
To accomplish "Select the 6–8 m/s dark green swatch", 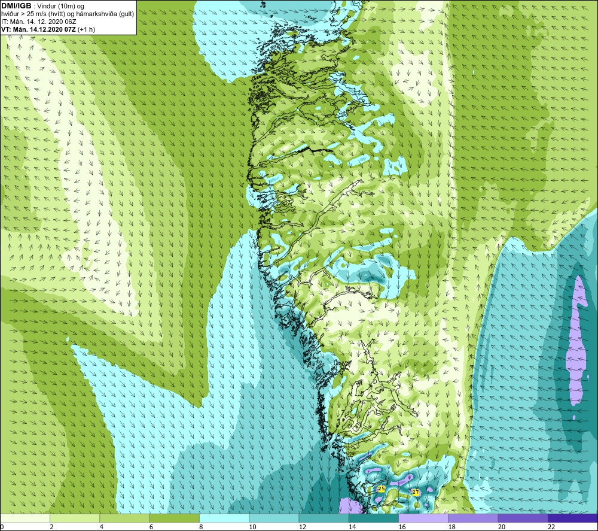I will (x=174, y=518).
